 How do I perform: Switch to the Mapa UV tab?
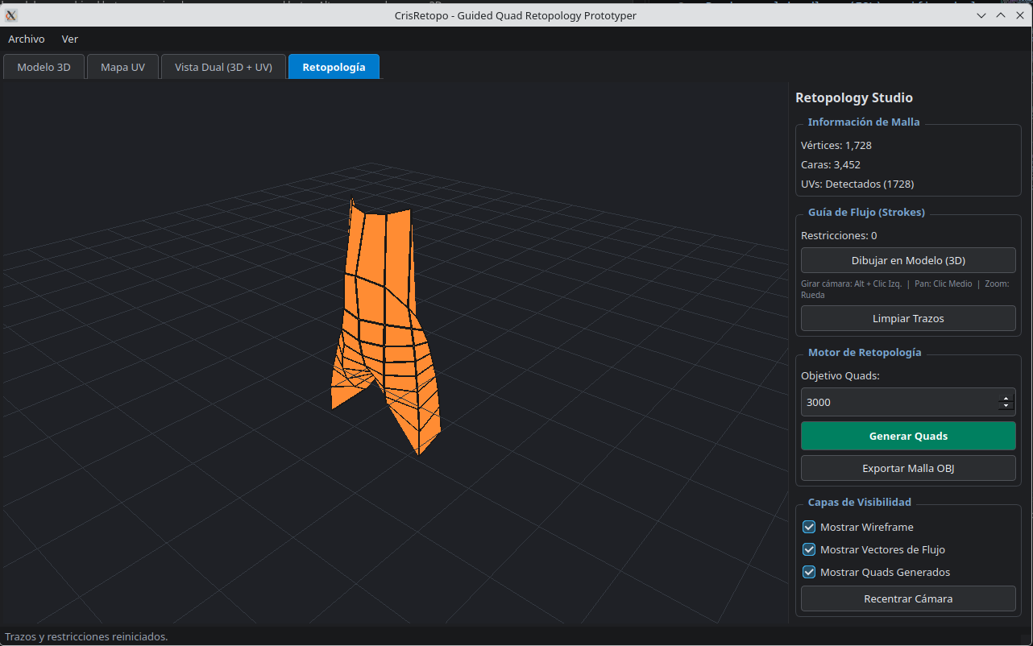tap(123, 67)
